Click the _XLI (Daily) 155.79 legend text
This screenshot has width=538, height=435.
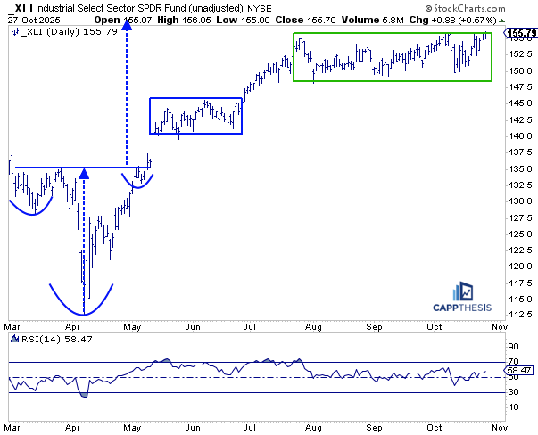(x=70, y=32)
